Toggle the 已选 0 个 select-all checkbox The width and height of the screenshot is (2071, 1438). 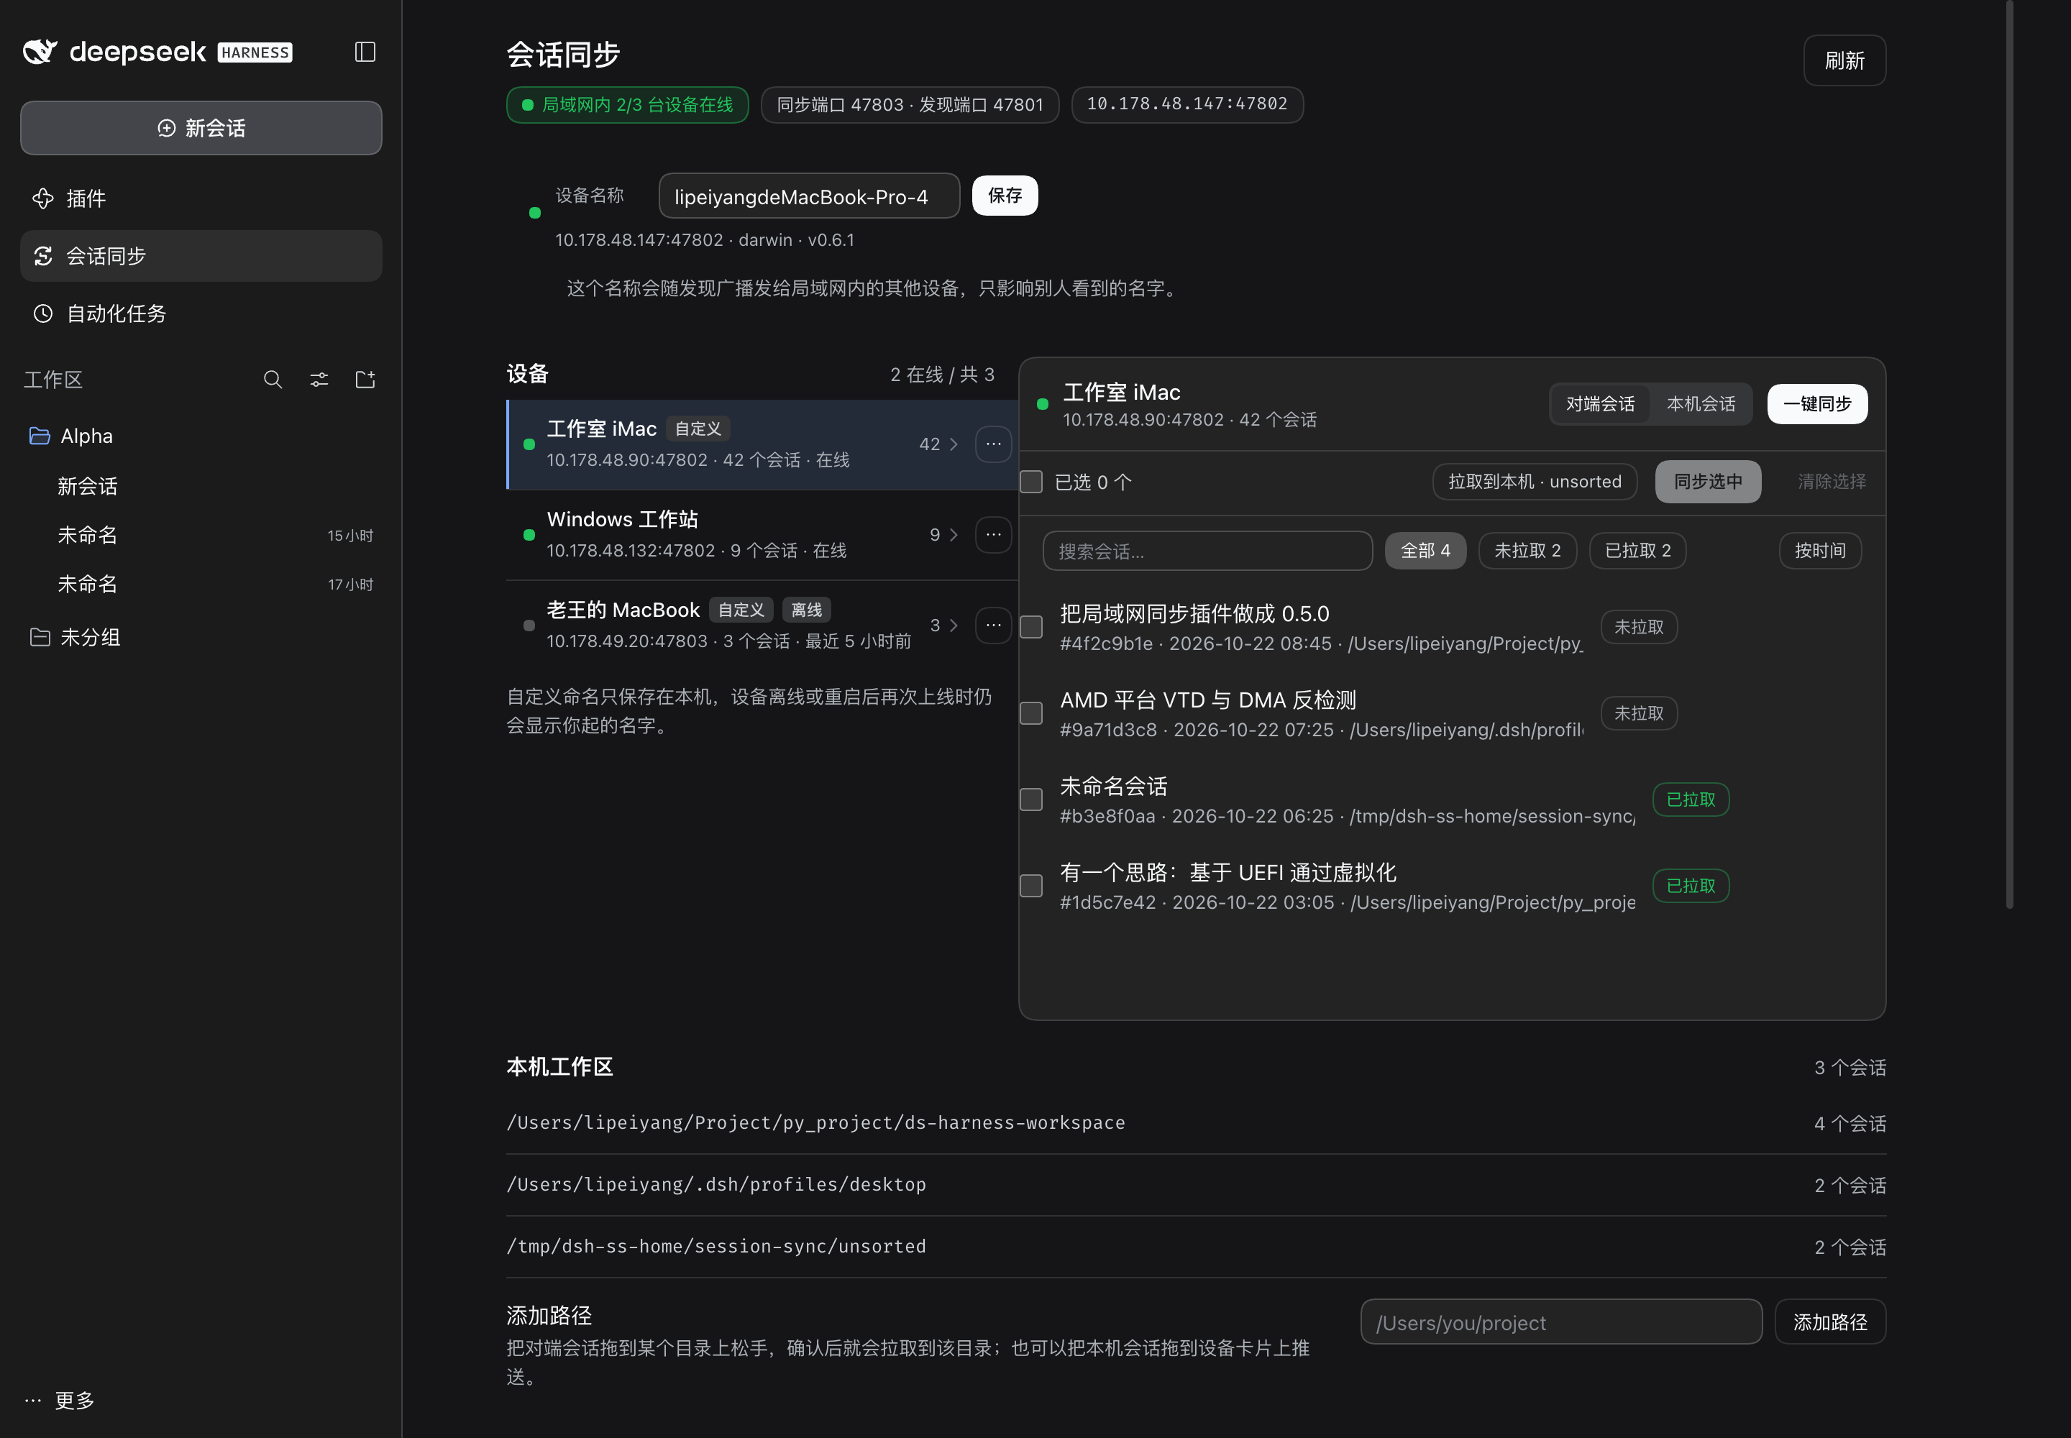(x=1031, y=482)
